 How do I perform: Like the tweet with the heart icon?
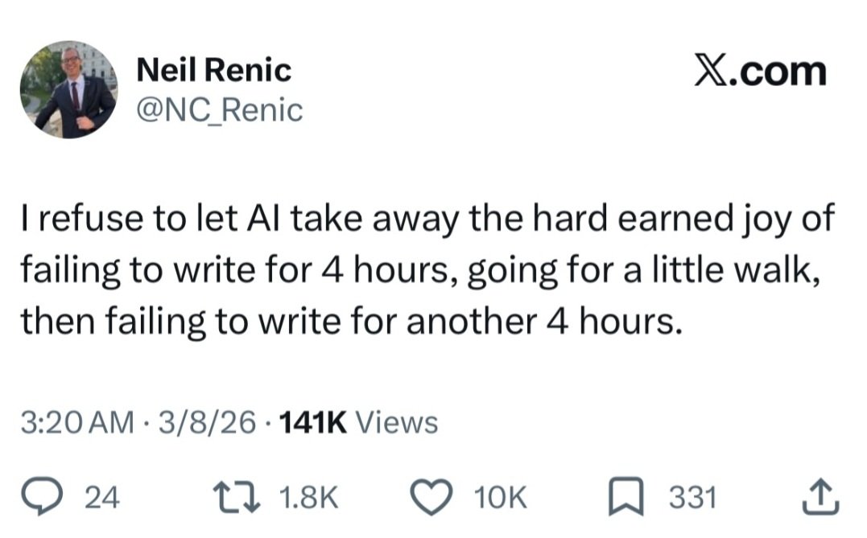pyautogui.click(x=437, y=498)
